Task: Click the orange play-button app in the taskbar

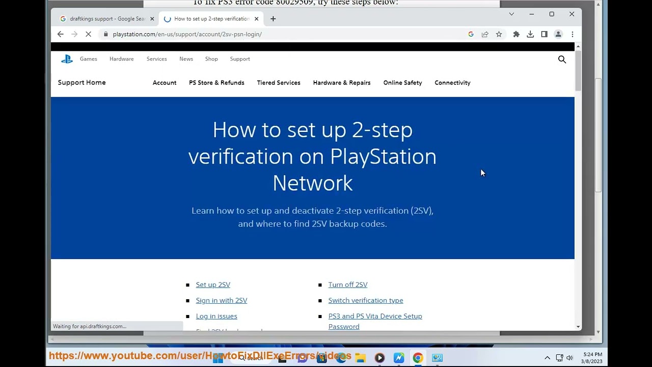Action: point(379,358)
